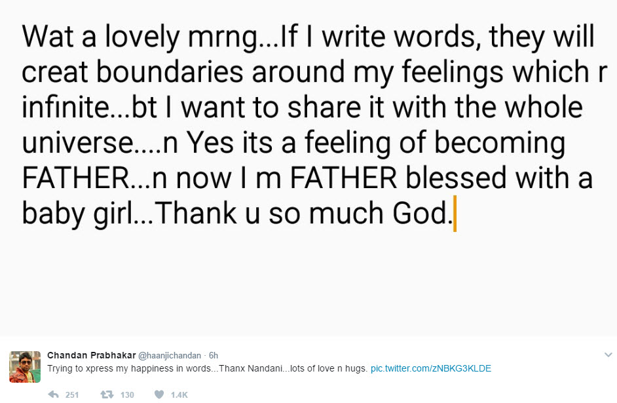This screenshot has width=617, height=403.
Task: Retweet Chandan Prabhakar's tweet
Action: (x=106, y=394)
